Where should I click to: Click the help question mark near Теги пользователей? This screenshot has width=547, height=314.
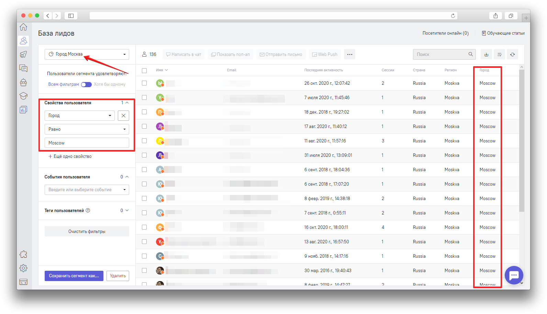tap(88, 210)
